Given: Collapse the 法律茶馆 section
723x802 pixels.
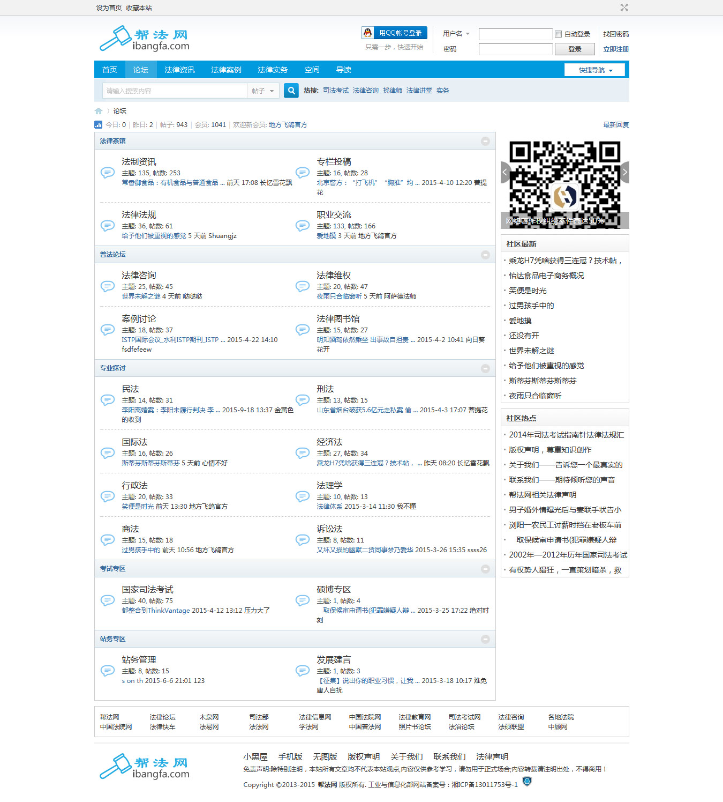Looking at the screenshot, I should click(485, 141).
